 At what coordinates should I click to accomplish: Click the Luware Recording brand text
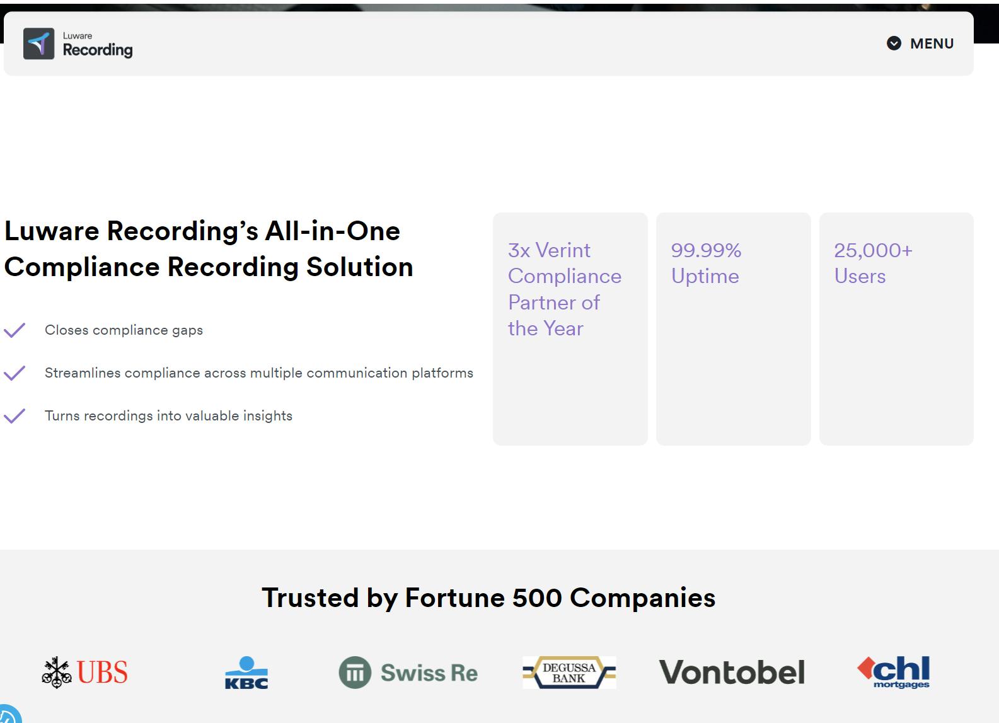97,45
